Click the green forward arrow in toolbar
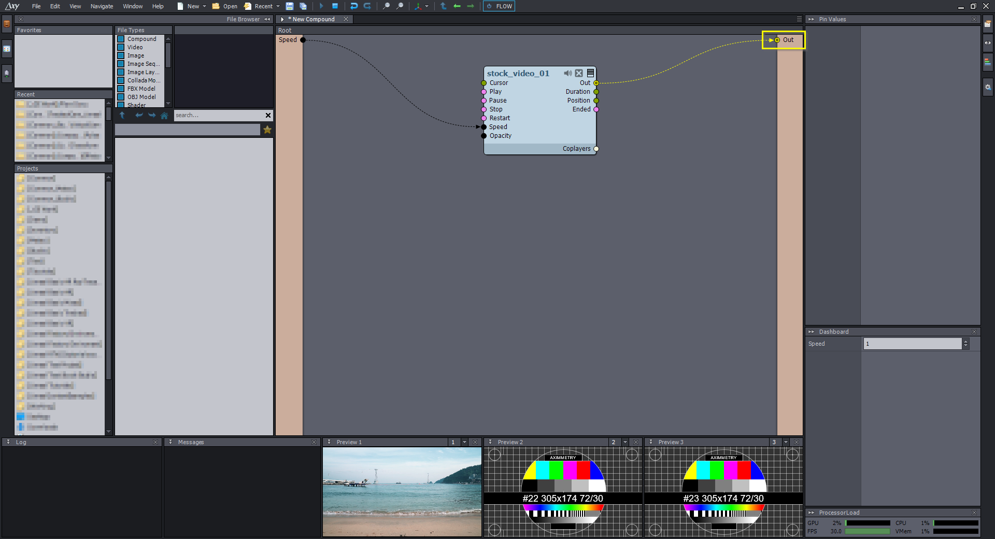 [470, 6]
